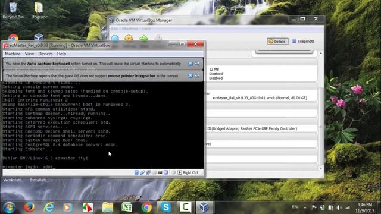Click the Installati... desktop shortcut label
Viewport: 381px width, 214px height.
point(39,180)
